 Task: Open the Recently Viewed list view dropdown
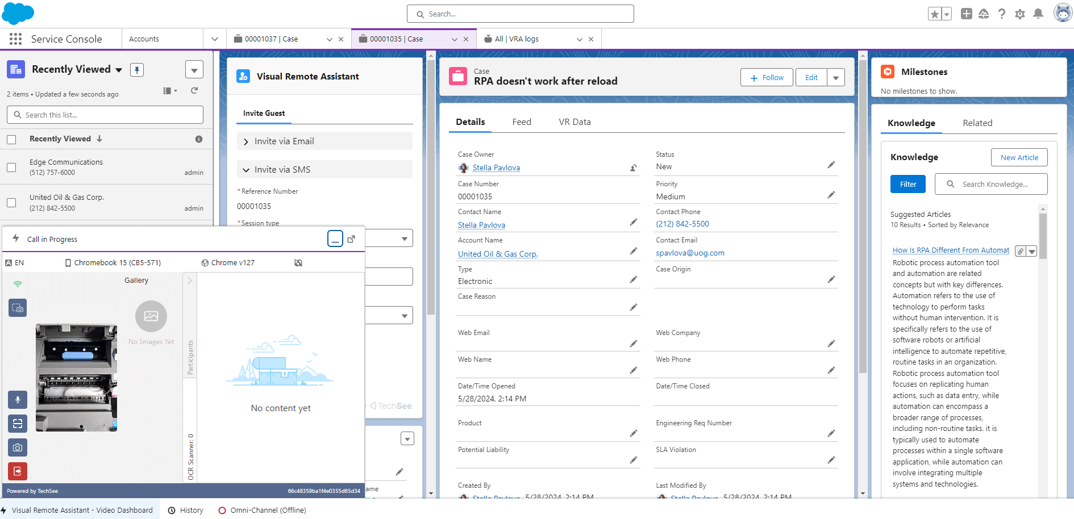coord(119,70)
